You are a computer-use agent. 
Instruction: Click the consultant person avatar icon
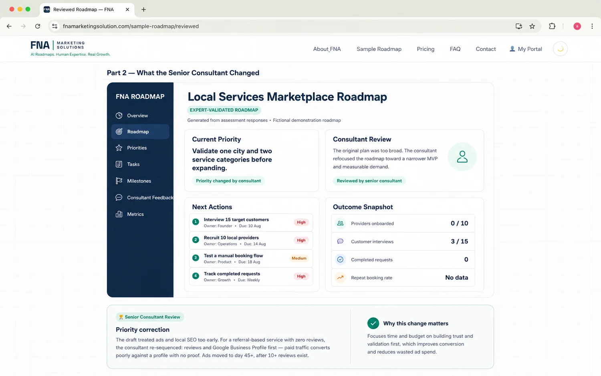click(x=462, y=157)
